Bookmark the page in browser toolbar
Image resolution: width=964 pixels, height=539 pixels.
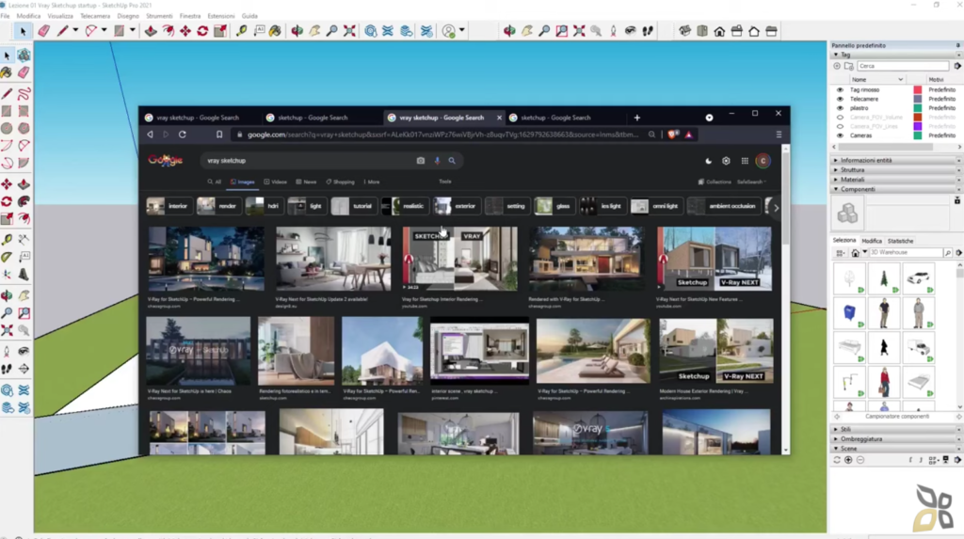point(218,135)
